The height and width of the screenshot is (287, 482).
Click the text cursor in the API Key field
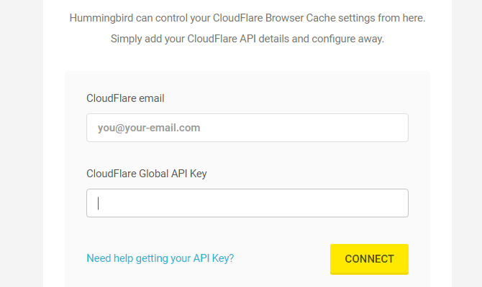click(98, 203)
